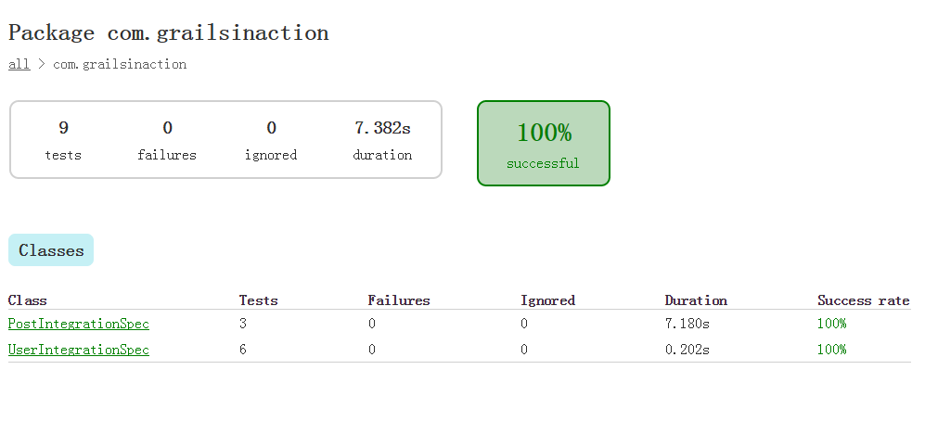Click the Failures column header
This screenshot has height=421, width=925.
pyautogui.click(x=399, y=300)
